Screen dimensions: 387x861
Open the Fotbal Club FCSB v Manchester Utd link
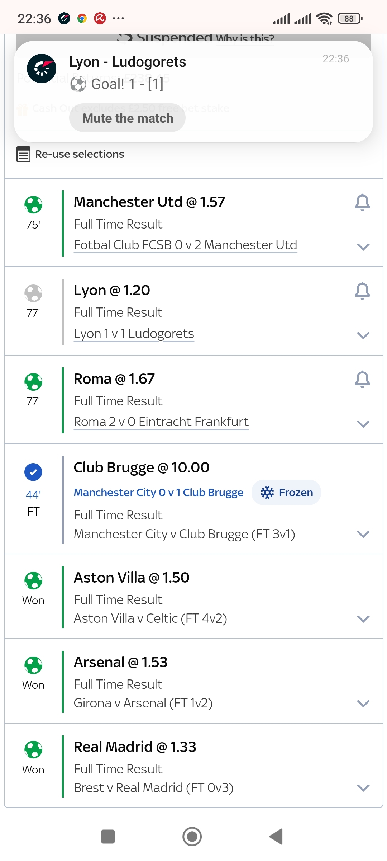[185, 245]
